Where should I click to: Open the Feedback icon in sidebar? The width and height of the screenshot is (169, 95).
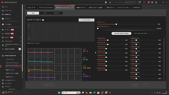pos(3,83)
